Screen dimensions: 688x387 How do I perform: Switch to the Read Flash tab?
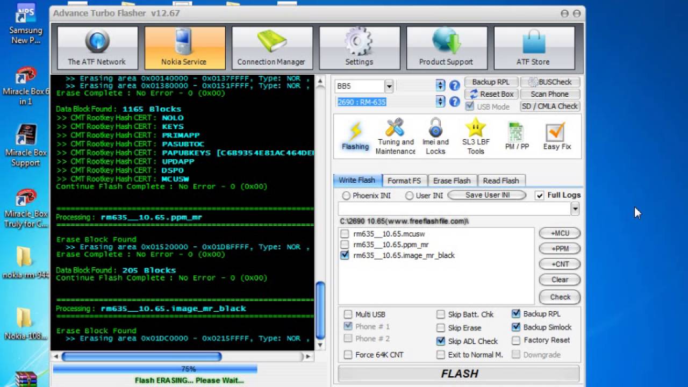501,181
